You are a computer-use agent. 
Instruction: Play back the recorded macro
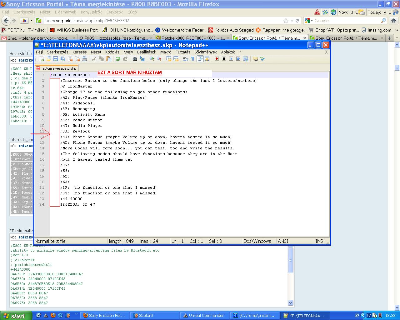tap(231, 59)
